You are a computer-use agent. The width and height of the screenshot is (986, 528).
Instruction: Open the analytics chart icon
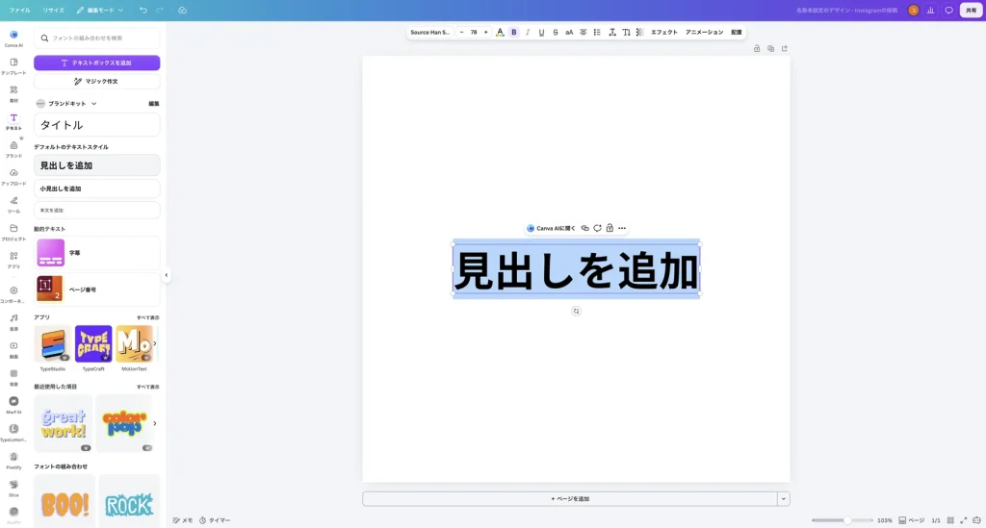coord(931,10)
